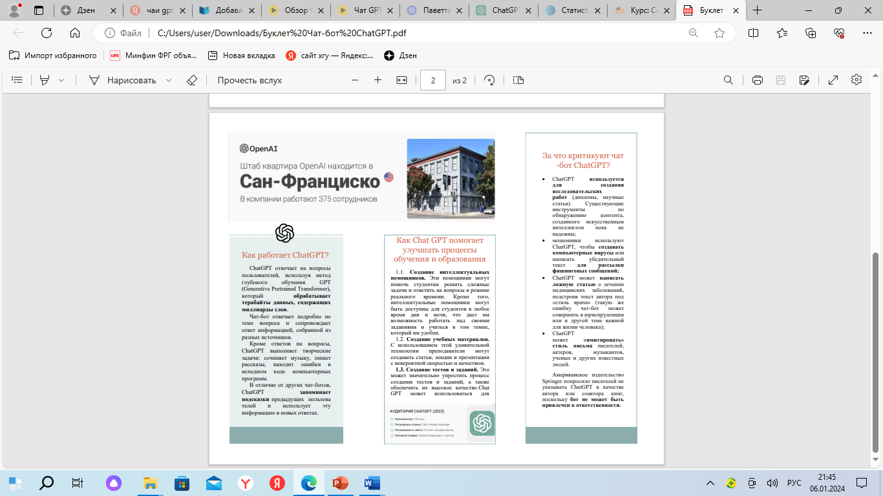Open browser collections
Viewport: 883px width, 496px height.
811,33
